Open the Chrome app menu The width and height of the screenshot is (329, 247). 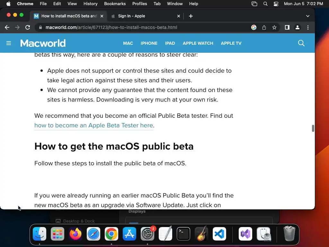point(25,4)
